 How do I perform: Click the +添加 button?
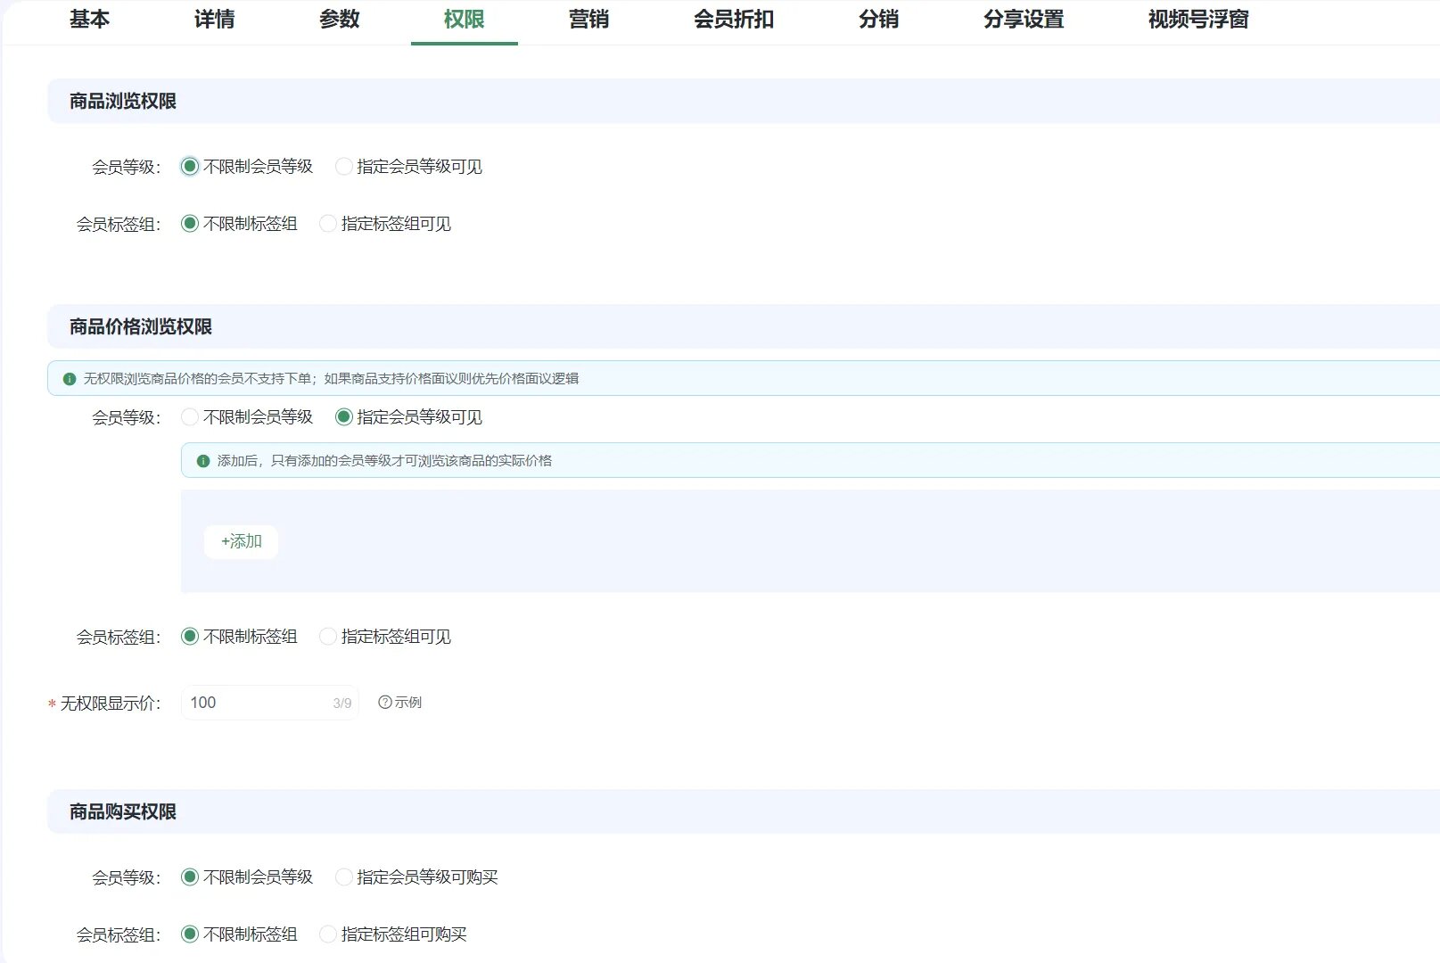241,542
